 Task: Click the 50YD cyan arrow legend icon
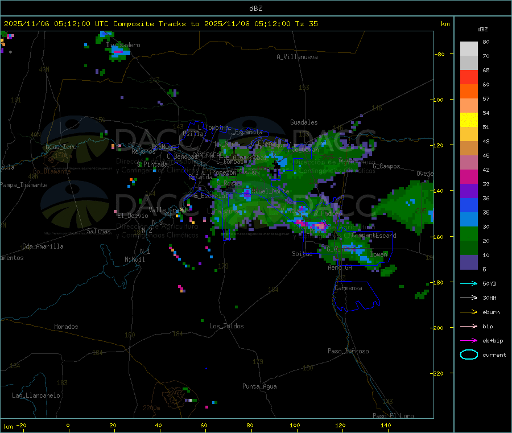469,283
